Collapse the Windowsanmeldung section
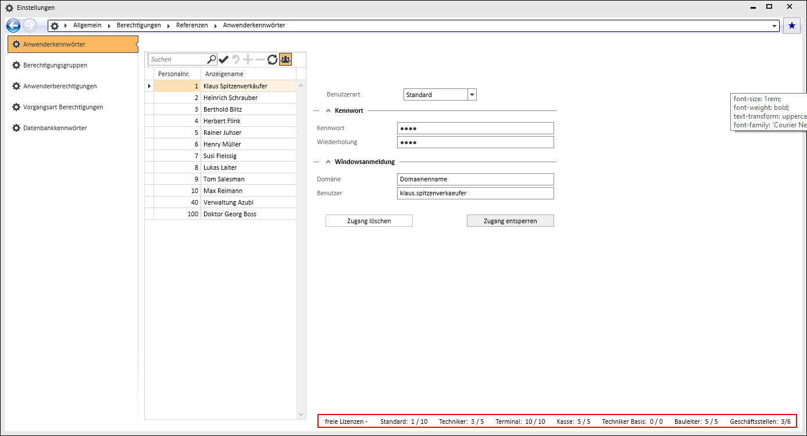The height and width of the screenshot is (436, 807). (x=328, y=162)
